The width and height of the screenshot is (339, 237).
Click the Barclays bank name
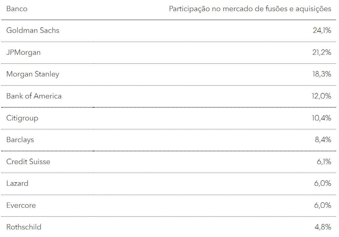coord(20,140)
